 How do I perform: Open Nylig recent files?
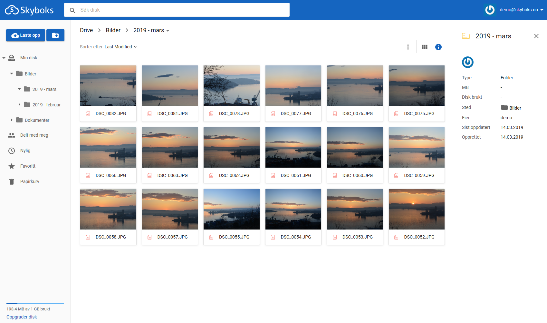[x=25, y=151]
